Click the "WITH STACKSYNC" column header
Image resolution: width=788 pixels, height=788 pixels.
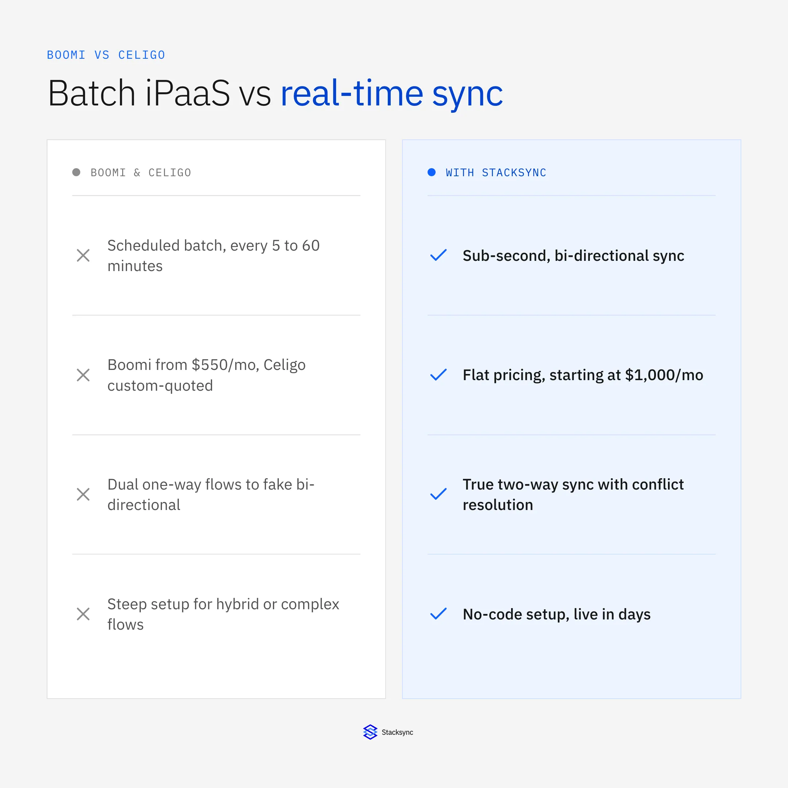click(496, 173)
